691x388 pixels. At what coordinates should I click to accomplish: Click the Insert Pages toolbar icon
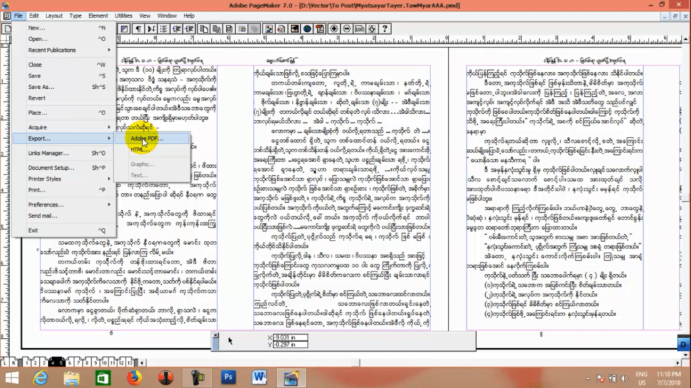pyautogui.click(x=204, y=29)
